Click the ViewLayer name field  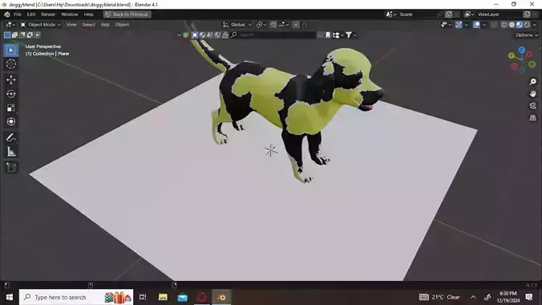[x=500, y=14]
